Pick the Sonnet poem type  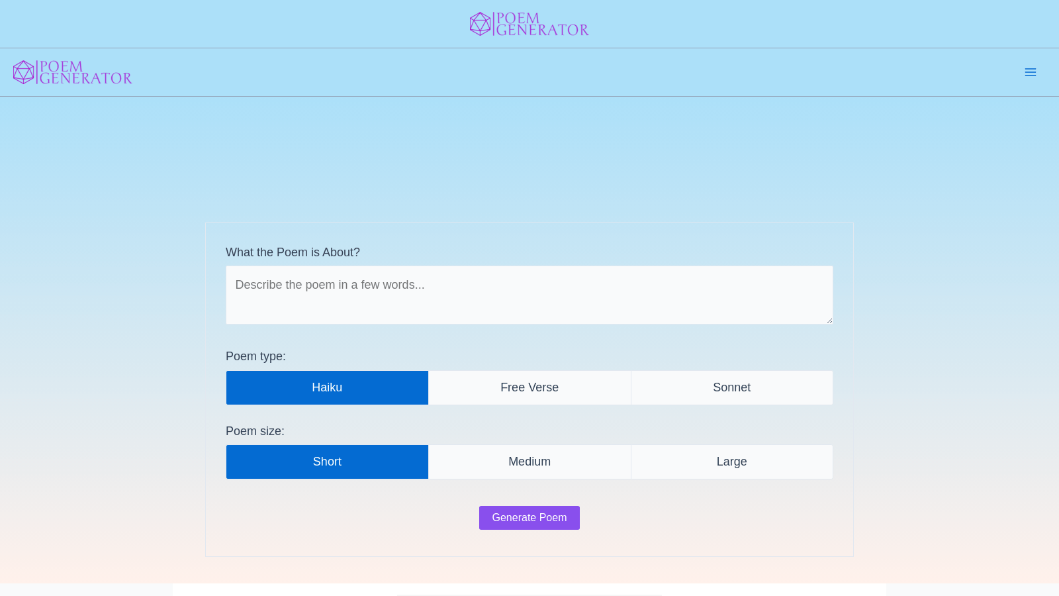pyautogui.click(x=731, y=387)
